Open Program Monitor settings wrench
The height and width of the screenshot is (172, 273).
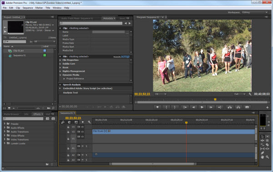[x=250, y=94]
